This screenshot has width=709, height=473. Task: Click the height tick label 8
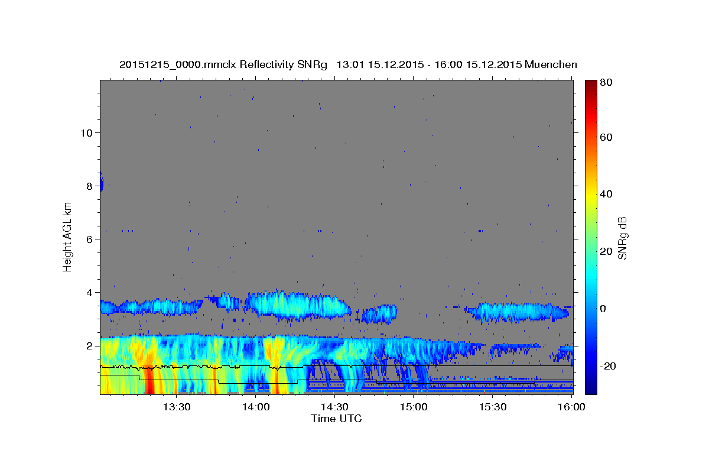tap(88, 186)
